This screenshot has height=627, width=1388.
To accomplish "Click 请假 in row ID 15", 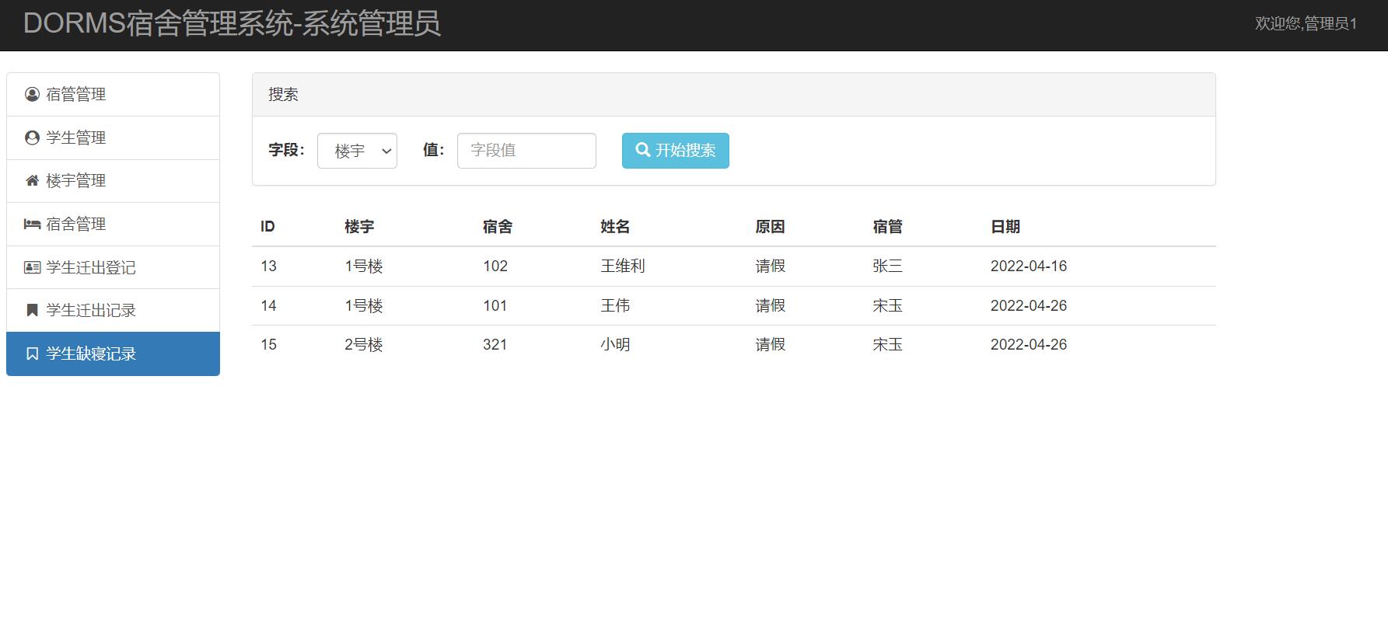I will coord(770,345).
